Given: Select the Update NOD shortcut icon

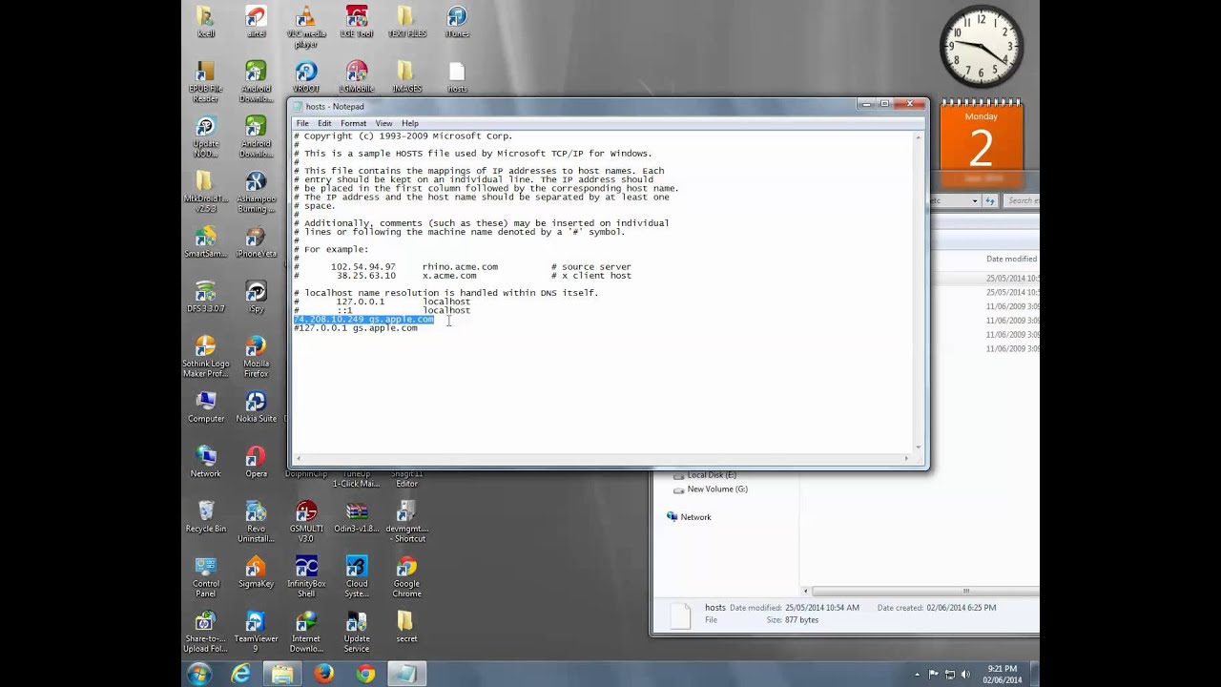Looking at the screenshot, I should pyautogui.click(x=205, y=137).
